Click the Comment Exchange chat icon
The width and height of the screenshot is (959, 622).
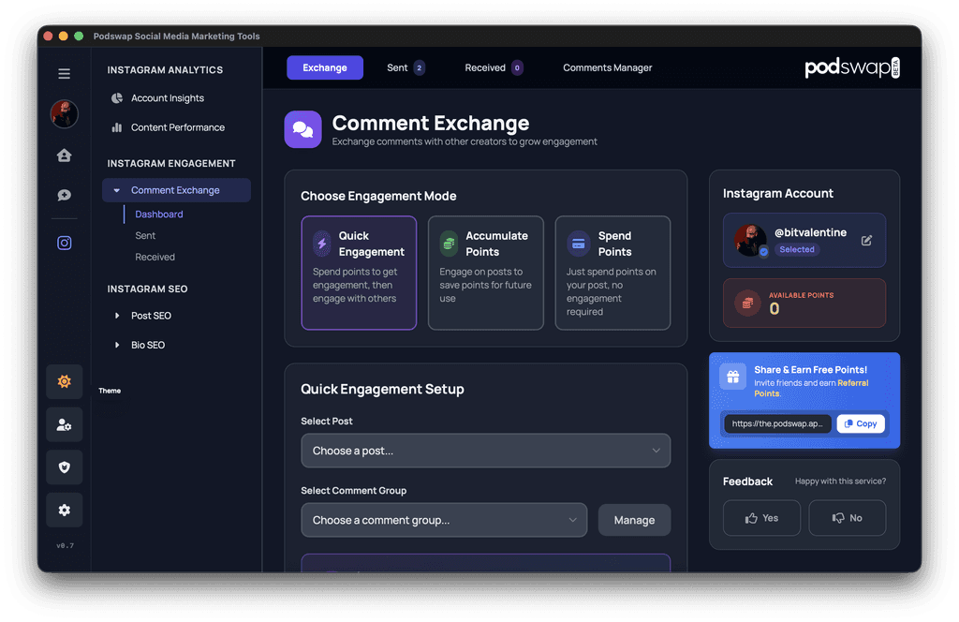click(x=302, y=129)
